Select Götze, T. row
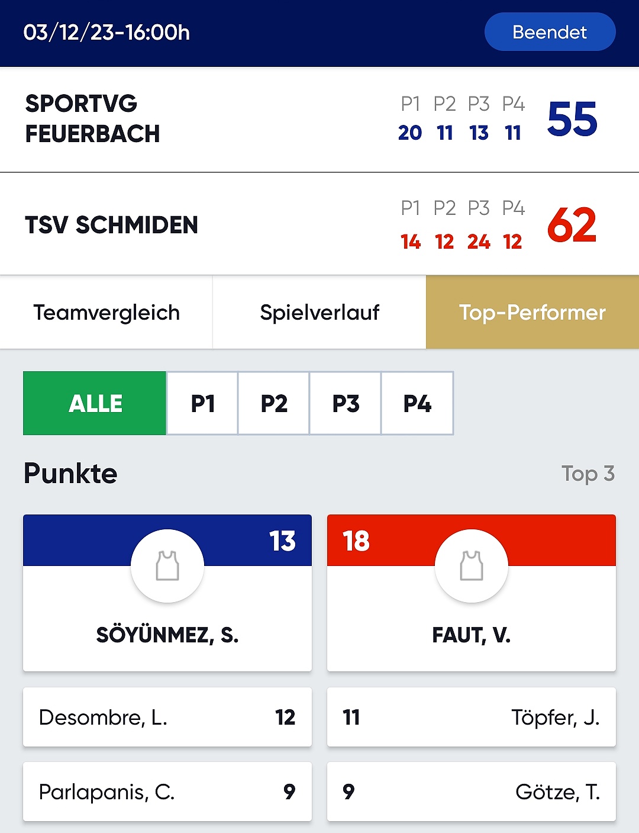The width and height of the screenshot is (639, 833). pyautogui.click(x=472, y=792)
